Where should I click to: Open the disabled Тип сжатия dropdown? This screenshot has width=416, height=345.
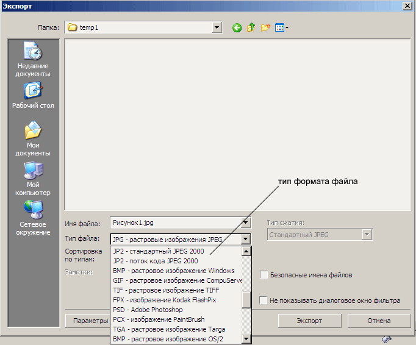[367, 235]
